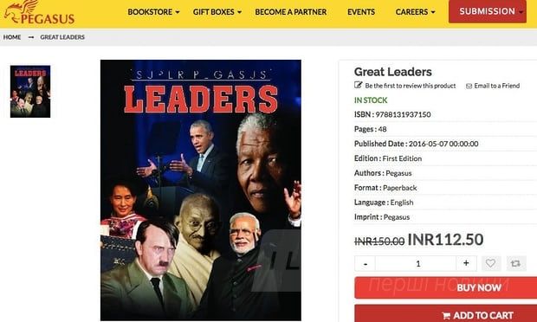Click Be the first to review link
Image resolution: width=537 pixels, height=322 pixels.
(411, 86)
